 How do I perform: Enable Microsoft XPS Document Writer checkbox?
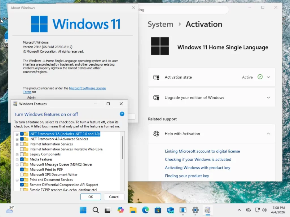pos(22,175)
